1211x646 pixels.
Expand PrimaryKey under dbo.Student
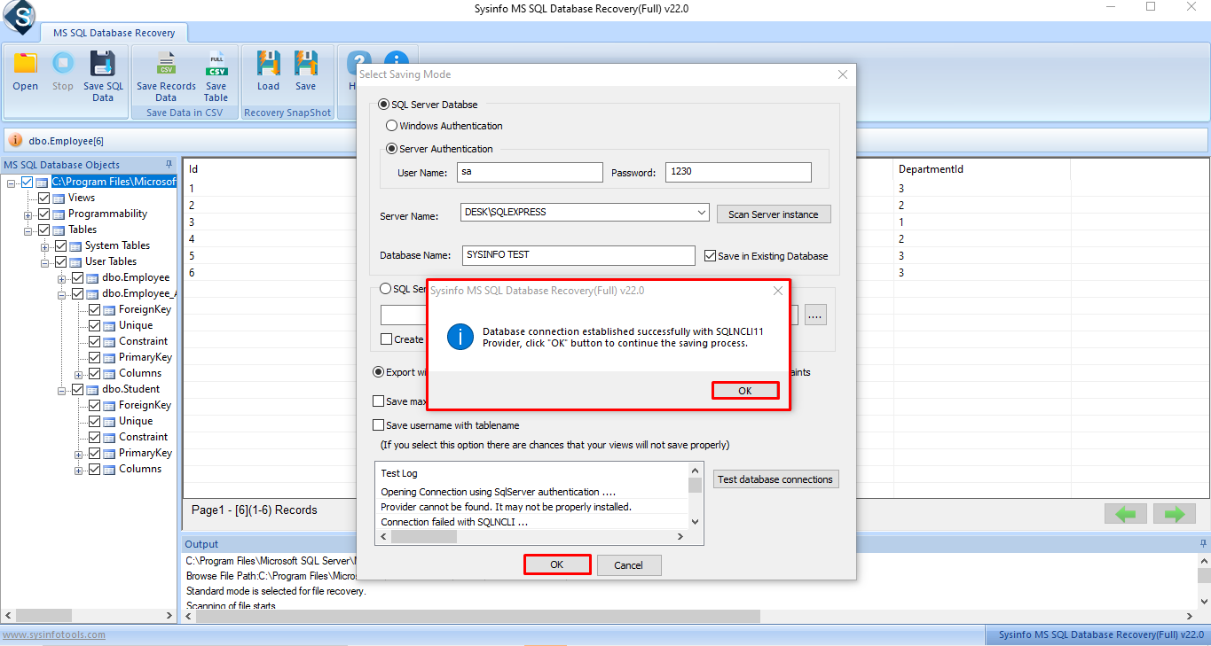[79, 454]
